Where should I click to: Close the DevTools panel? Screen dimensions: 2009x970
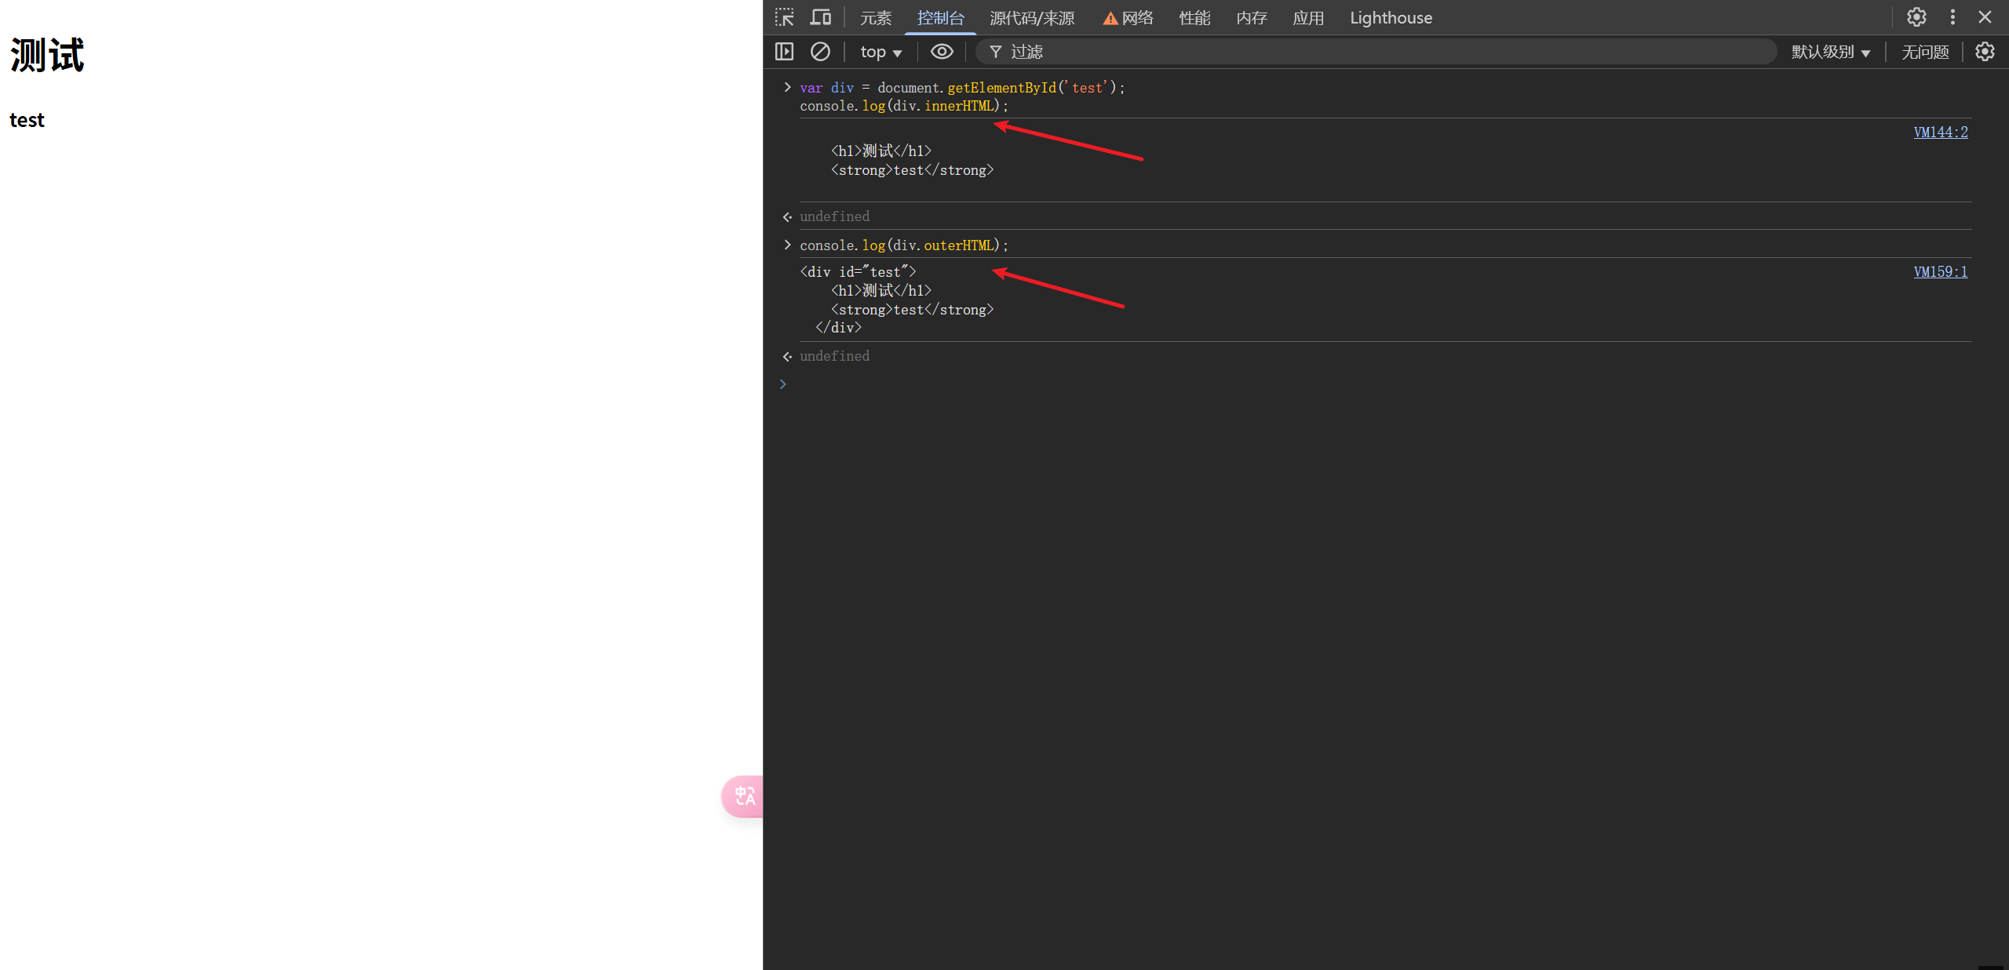pos(1985,17)
